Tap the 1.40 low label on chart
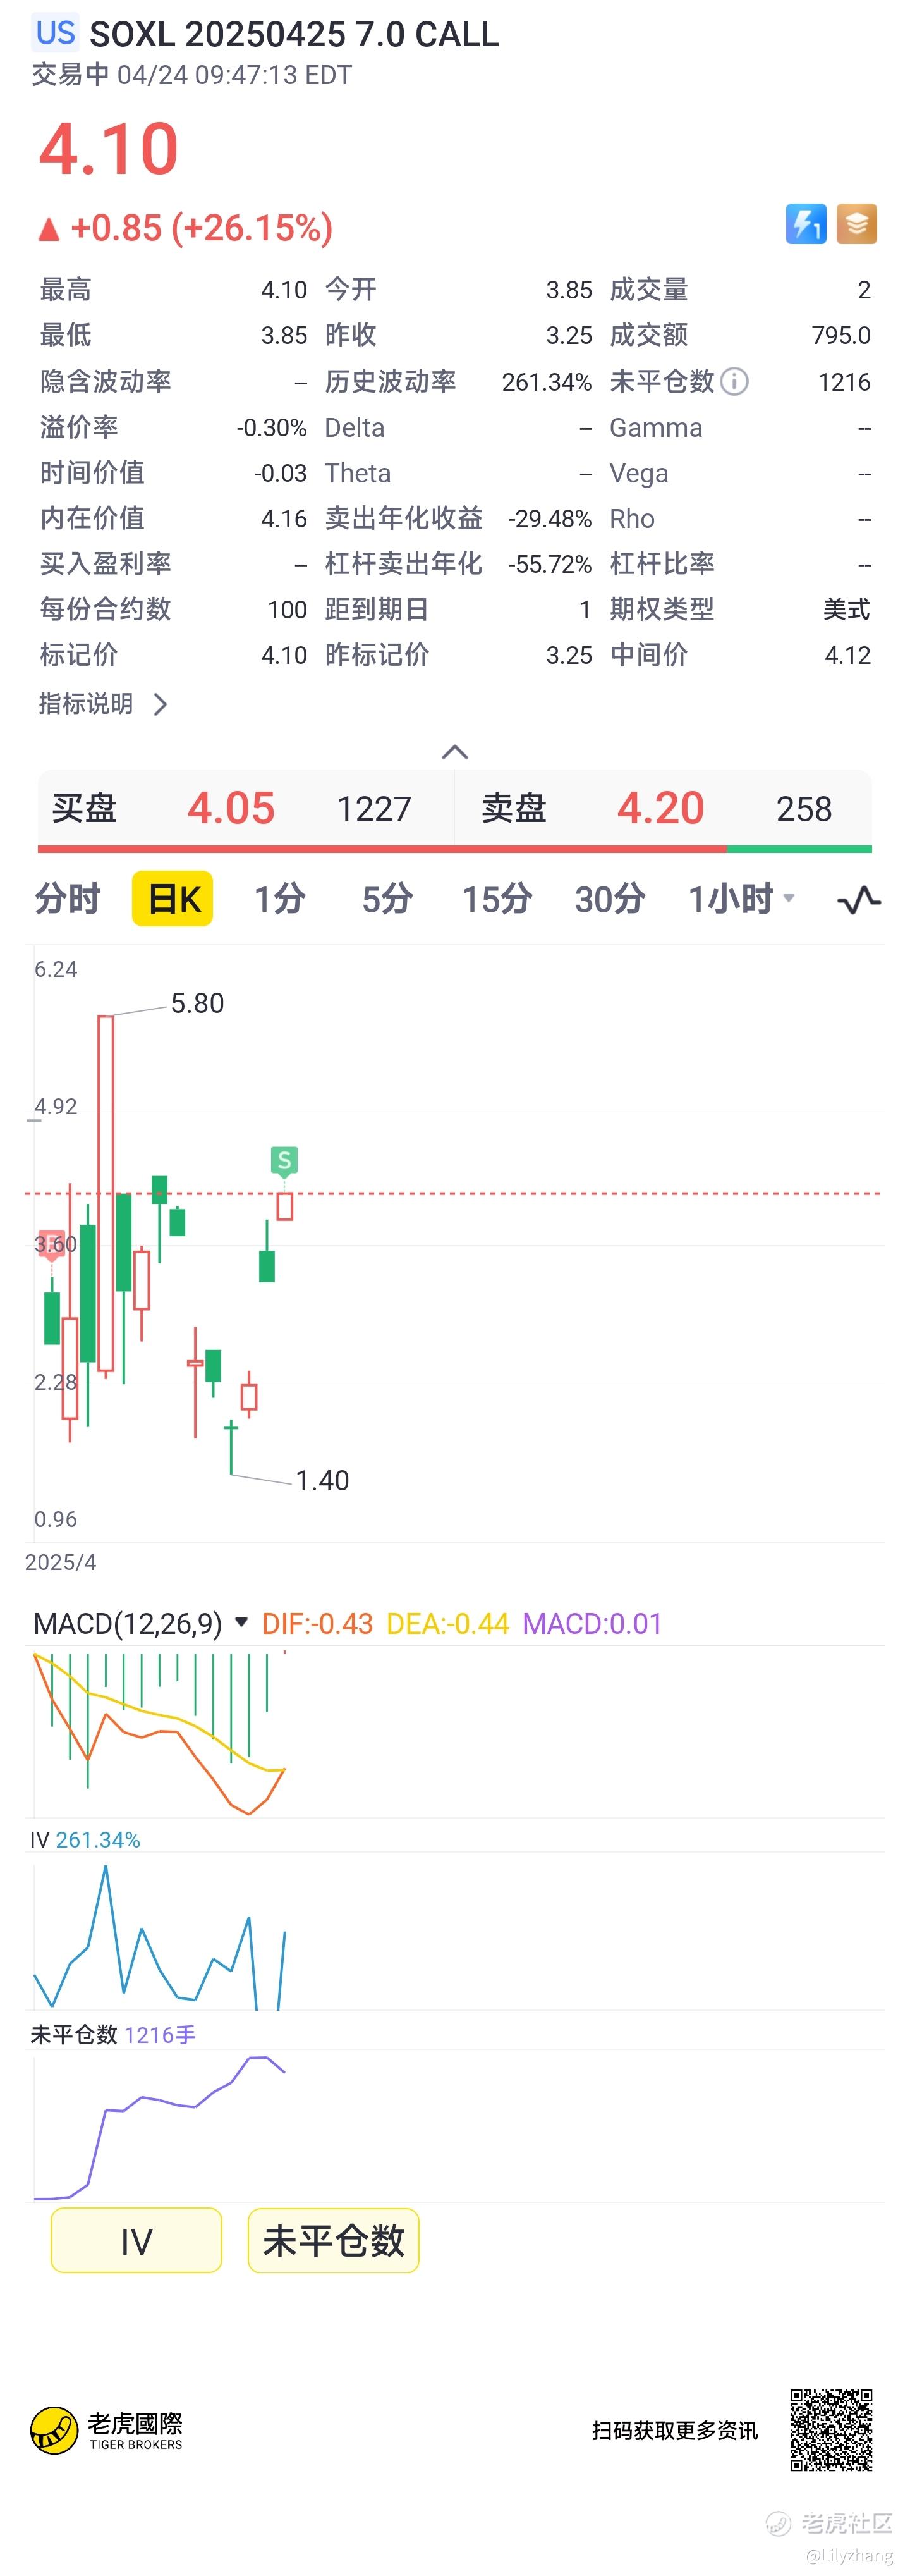The image size is (910, 2576). [322, 1481]
